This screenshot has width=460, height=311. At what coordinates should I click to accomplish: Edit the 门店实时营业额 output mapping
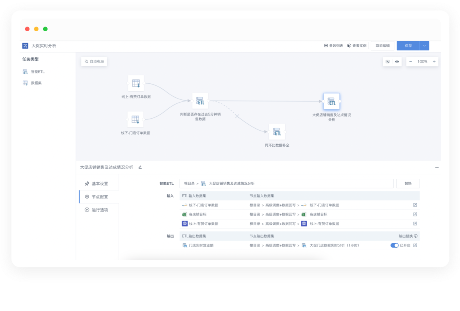point(415,245)
